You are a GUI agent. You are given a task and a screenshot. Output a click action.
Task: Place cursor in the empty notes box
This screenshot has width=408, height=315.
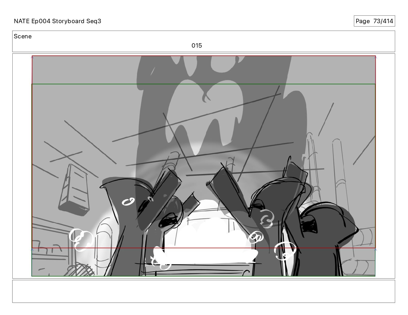tap(203, 291)
